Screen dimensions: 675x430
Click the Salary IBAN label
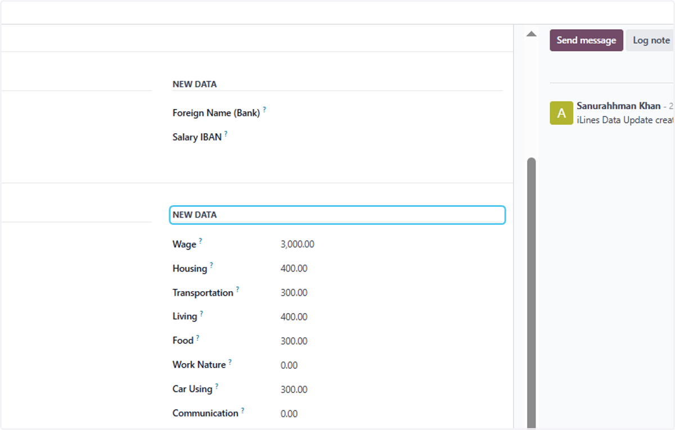[x=197, y=137]
